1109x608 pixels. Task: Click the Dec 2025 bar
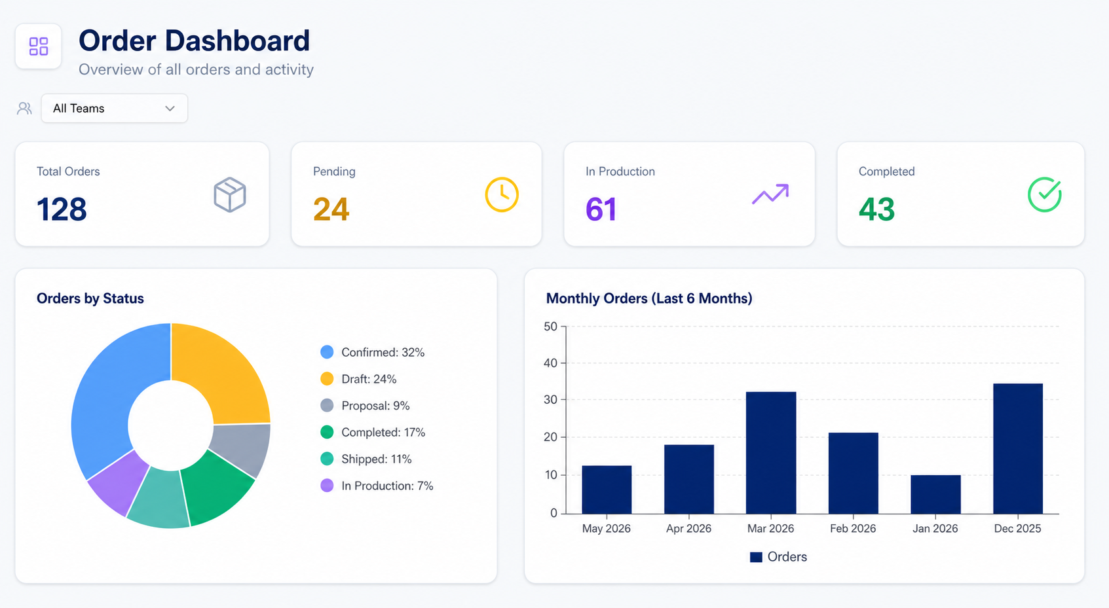click(x=1018, y=448)
